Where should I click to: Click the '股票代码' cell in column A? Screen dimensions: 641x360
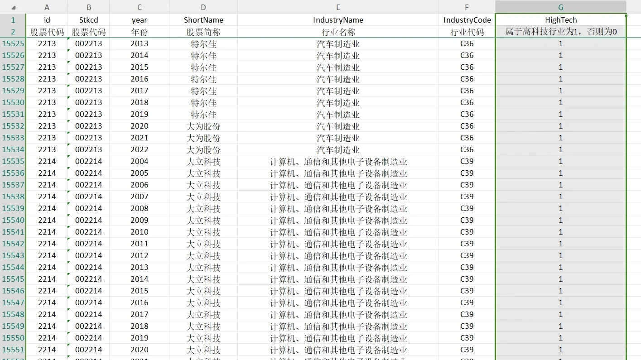pos(47,32)
